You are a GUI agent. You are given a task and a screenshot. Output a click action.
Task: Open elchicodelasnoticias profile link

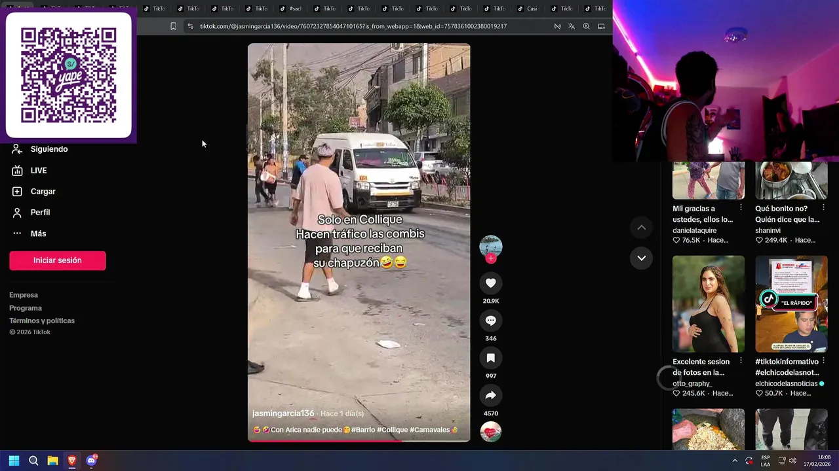tap(786, 383)
